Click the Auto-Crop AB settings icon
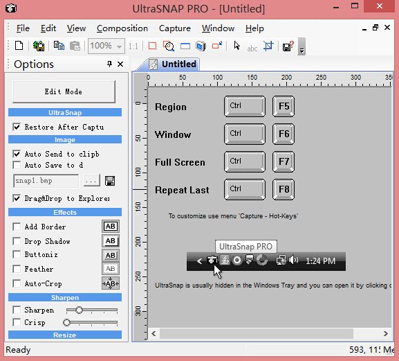 tap(111, 283)
